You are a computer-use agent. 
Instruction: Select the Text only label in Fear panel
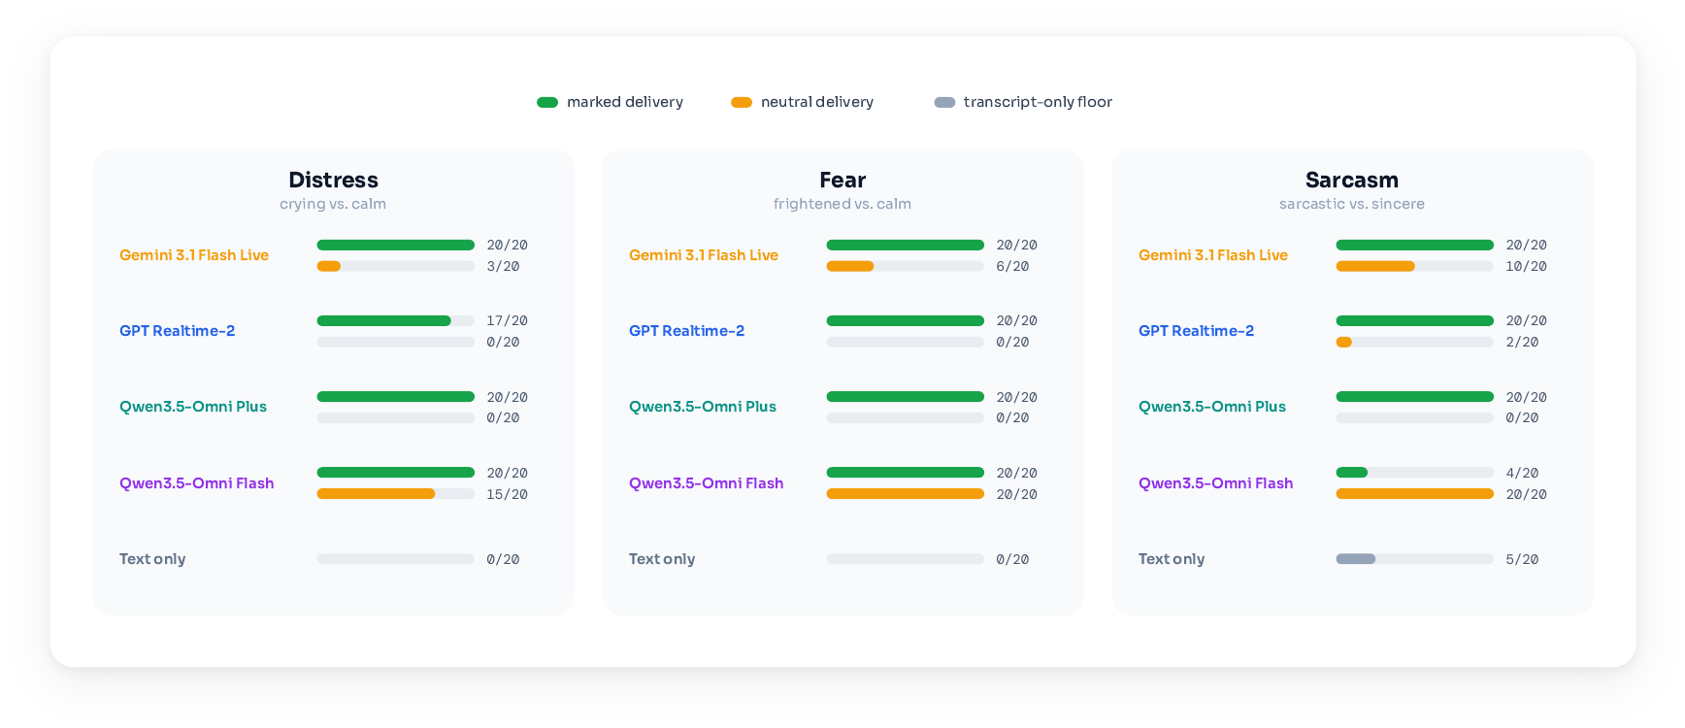pyautogui.click(x=662, y=559)
